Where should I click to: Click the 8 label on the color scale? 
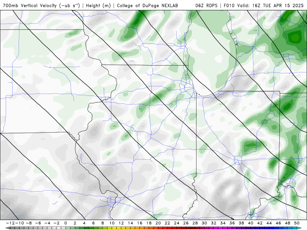(102, 223)
